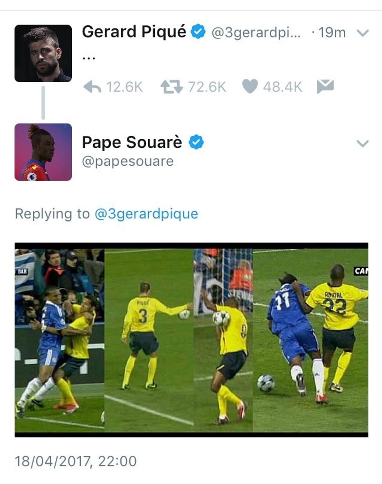This screenshot has width=382, height=484.
Task: View the 72.6K retweet count
Action: (x=207, y=87)
